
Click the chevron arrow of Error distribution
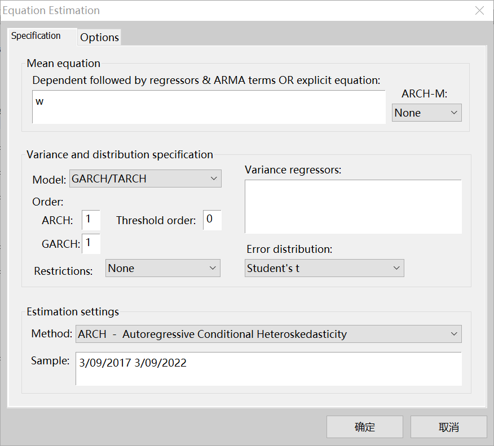point(396,268)
